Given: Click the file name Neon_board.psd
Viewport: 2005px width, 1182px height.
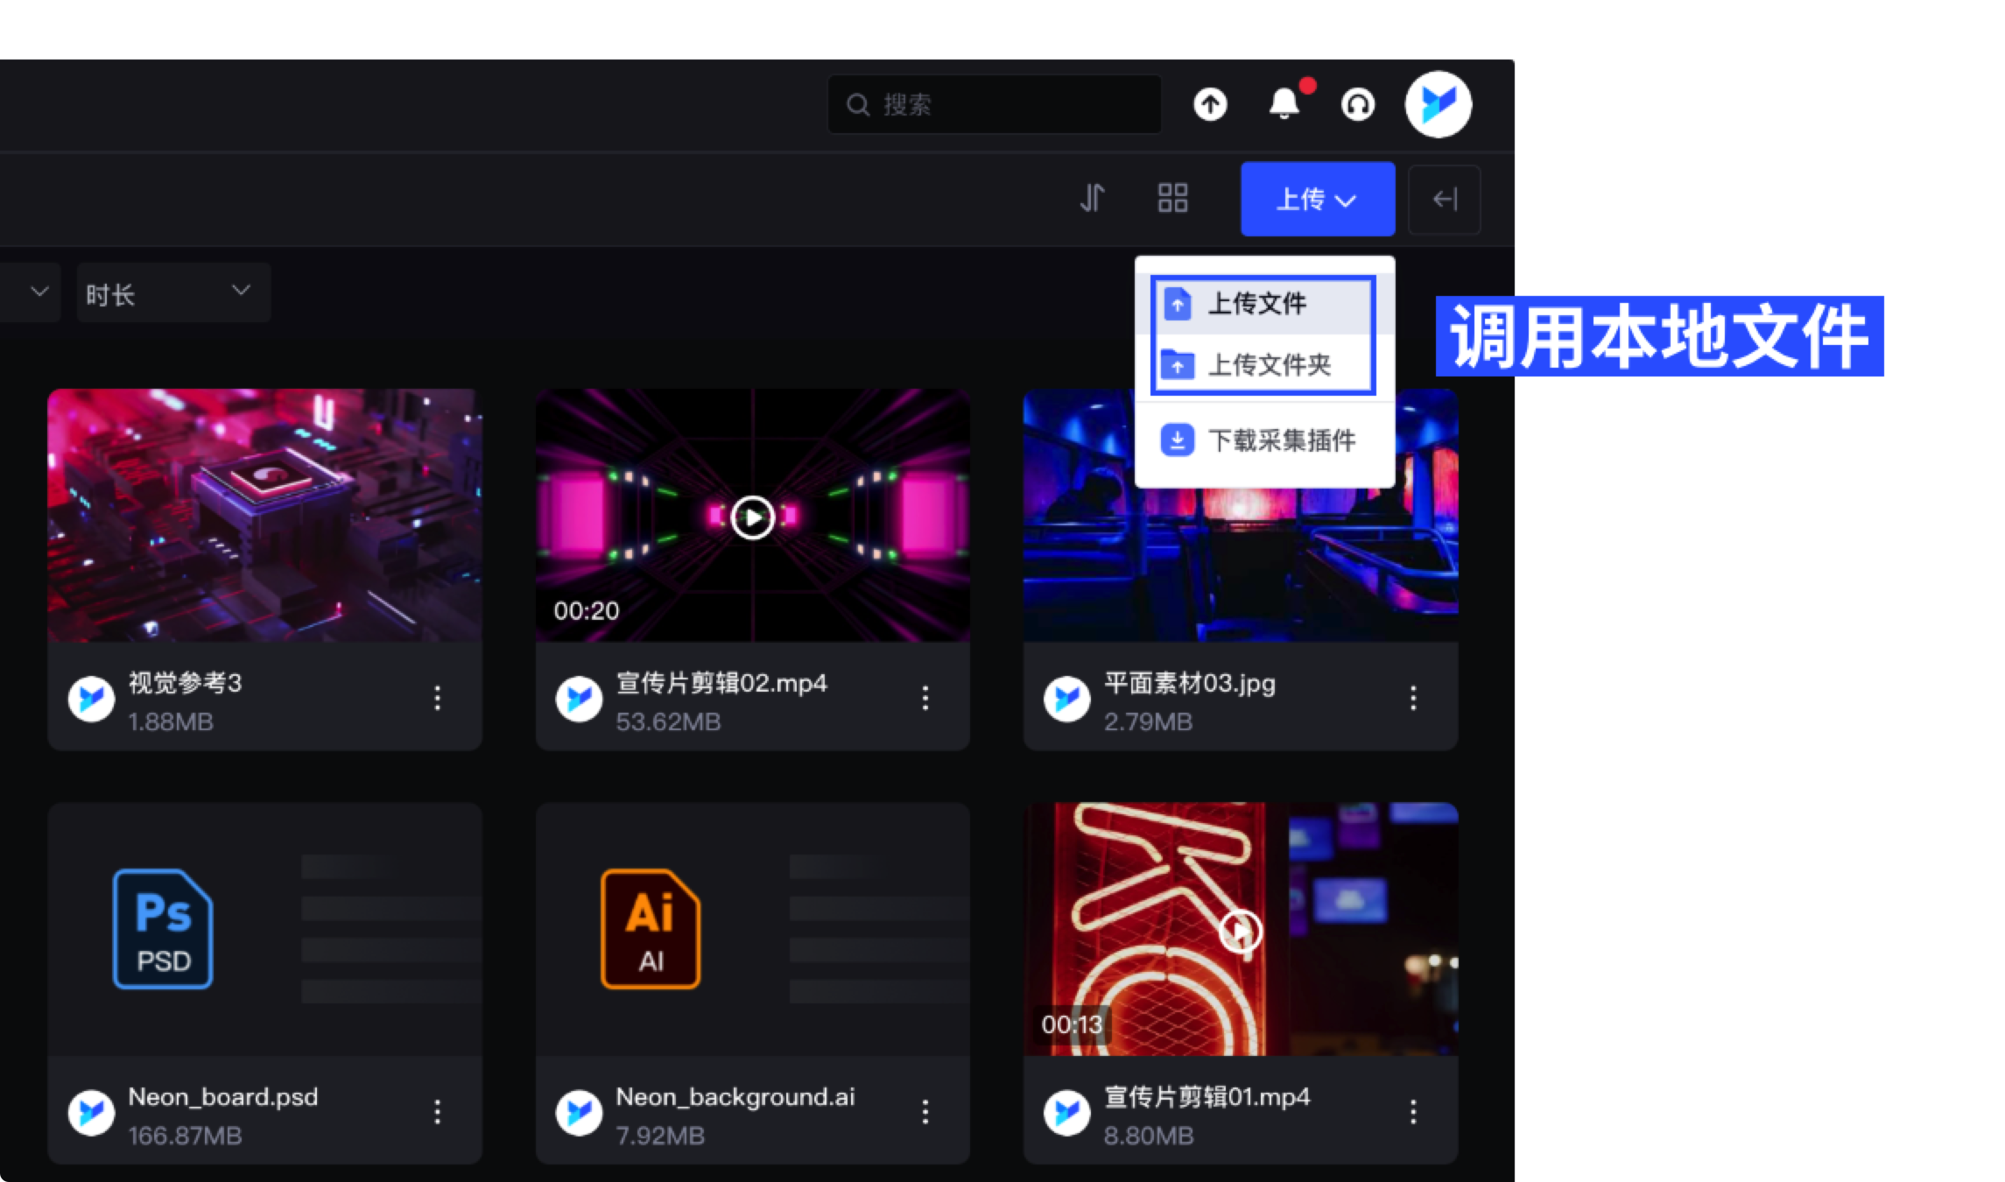Looking at the screenshot, I should click(223, 1097).
